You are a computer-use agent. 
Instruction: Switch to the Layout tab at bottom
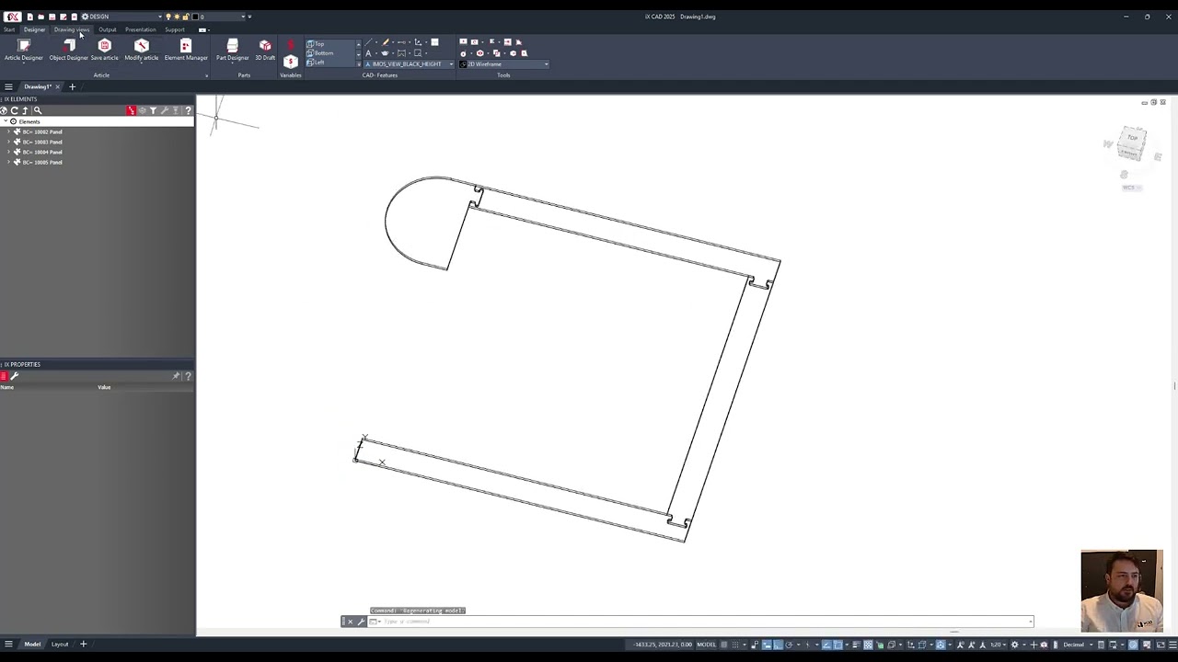coord(60,645)
